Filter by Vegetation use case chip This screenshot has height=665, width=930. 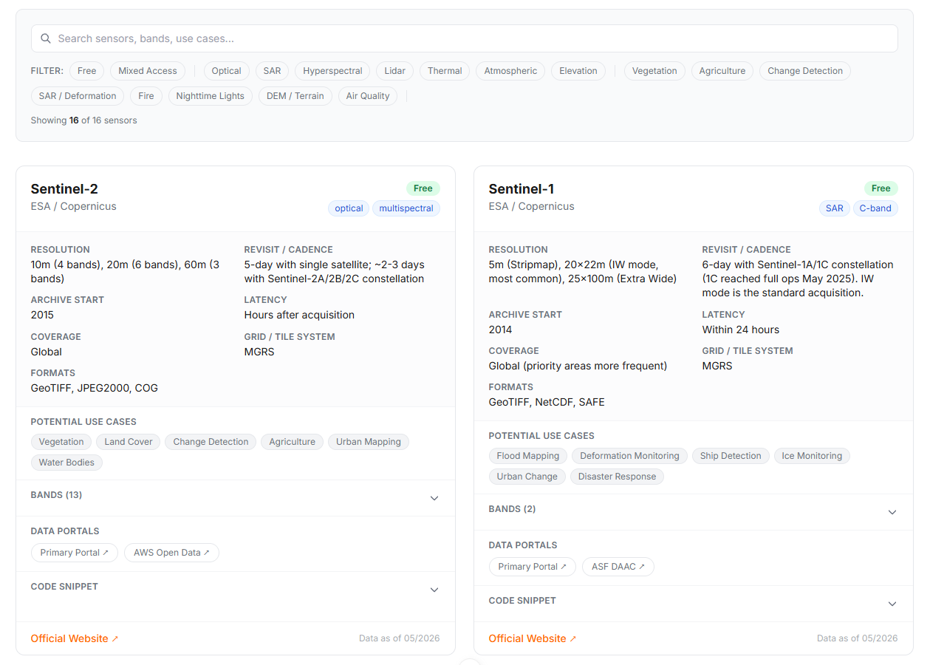[x=654, y=71]
